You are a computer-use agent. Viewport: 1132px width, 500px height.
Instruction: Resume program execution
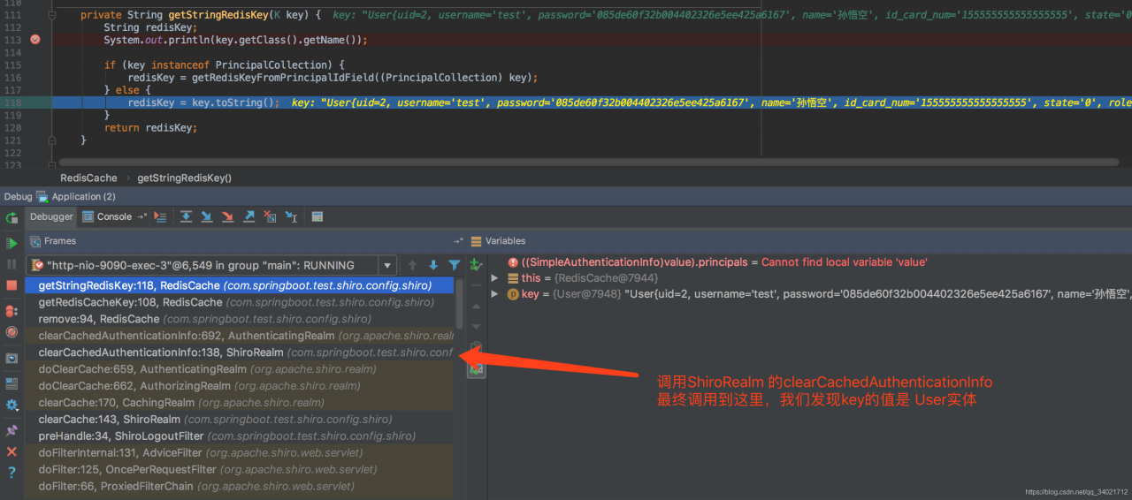click(11, 243)
